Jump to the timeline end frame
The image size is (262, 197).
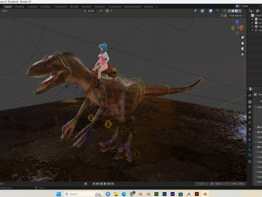112,184
